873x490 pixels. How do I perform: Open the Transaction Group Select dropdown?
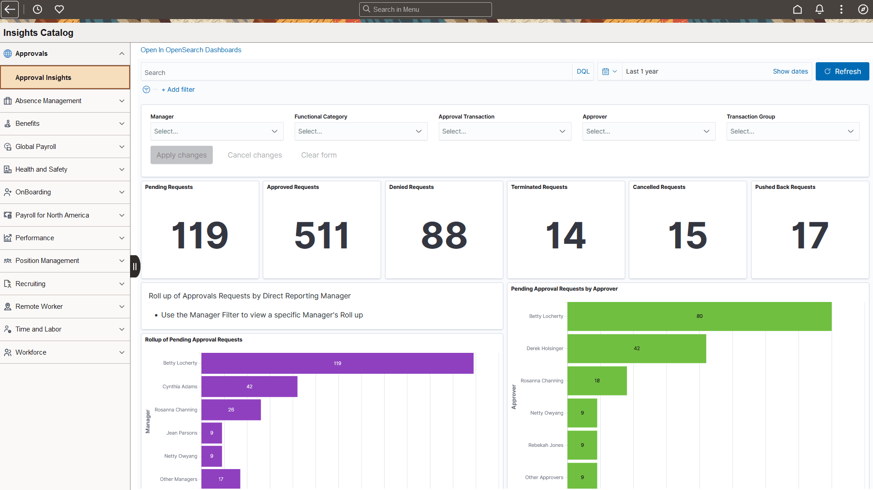[793, 131]
